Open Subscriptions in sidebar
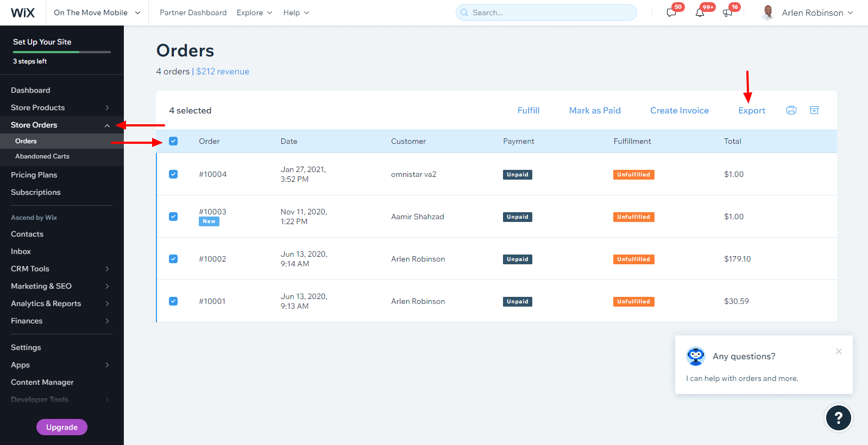This screenshot has width=868, height=445. [36, 192]
